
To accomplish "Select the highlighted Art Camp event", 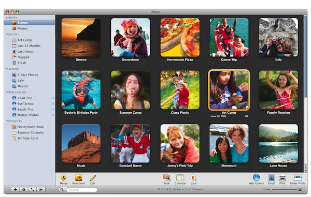I will pyautogui.click(x=229, y=90).
